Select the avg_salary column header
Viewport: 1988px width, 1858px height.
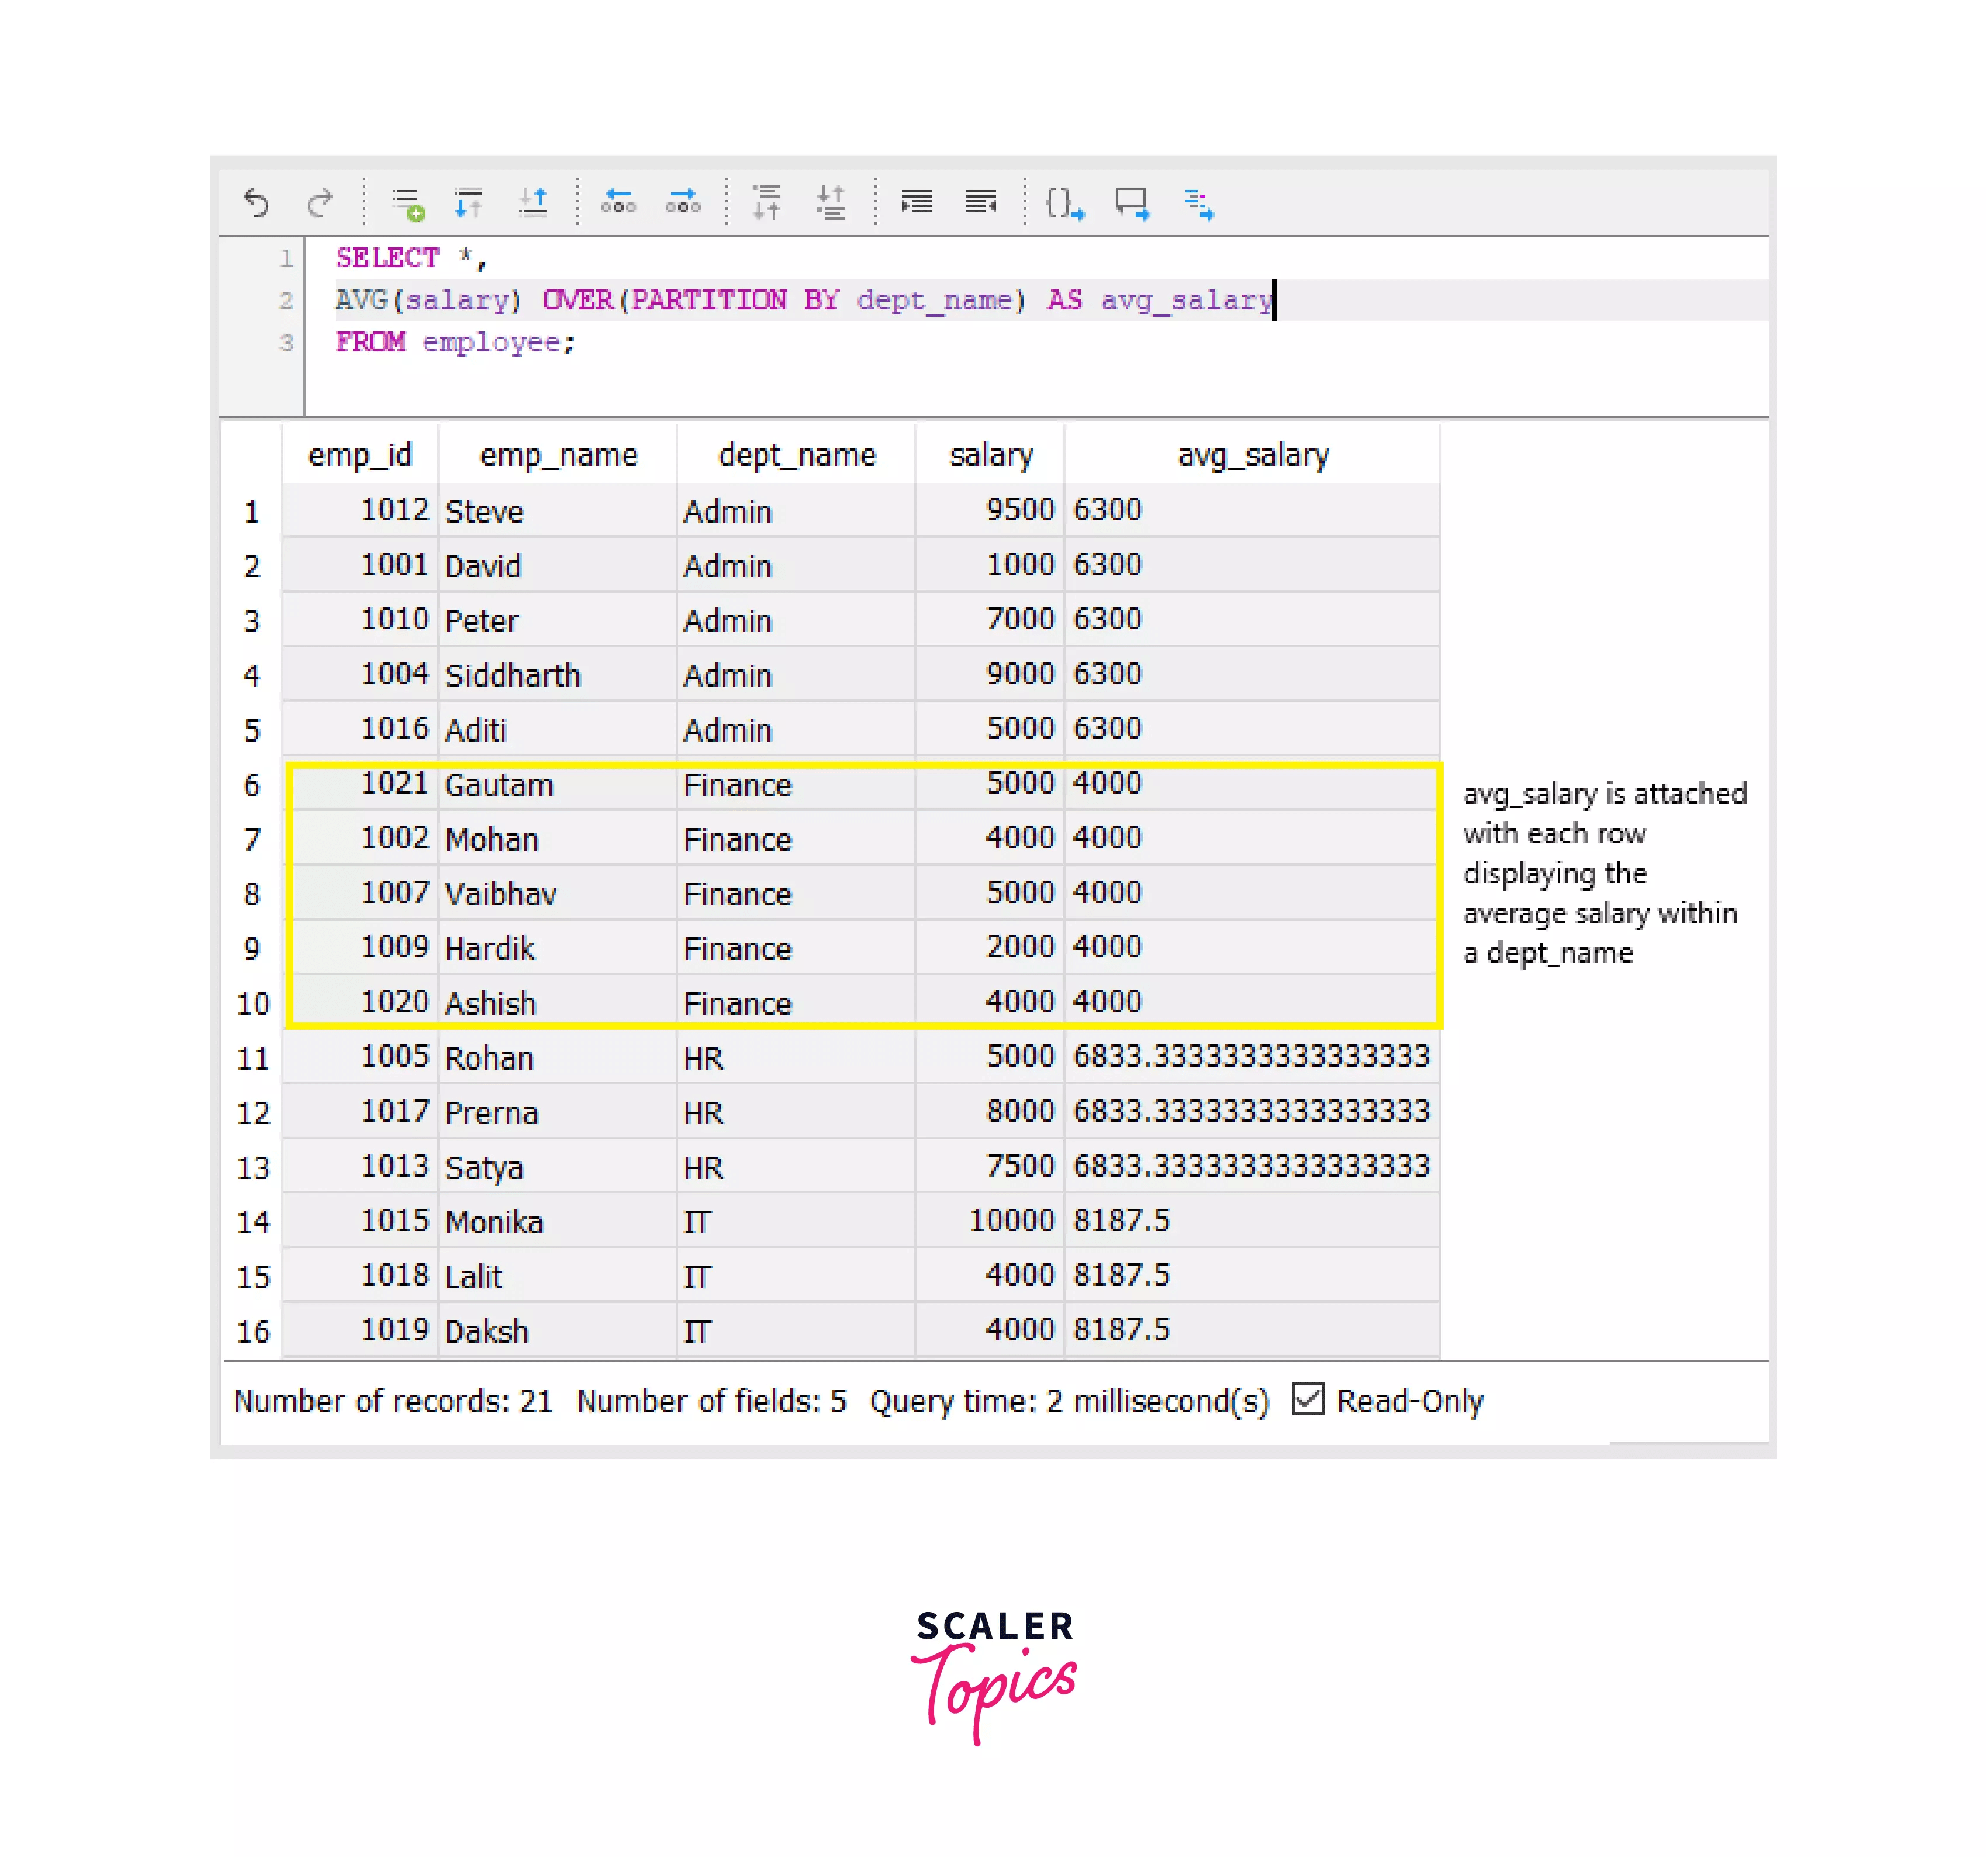coord(1252,454)
